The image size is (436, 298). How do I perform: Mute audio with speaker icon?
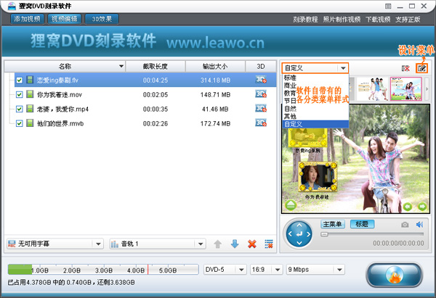(419, 225)
